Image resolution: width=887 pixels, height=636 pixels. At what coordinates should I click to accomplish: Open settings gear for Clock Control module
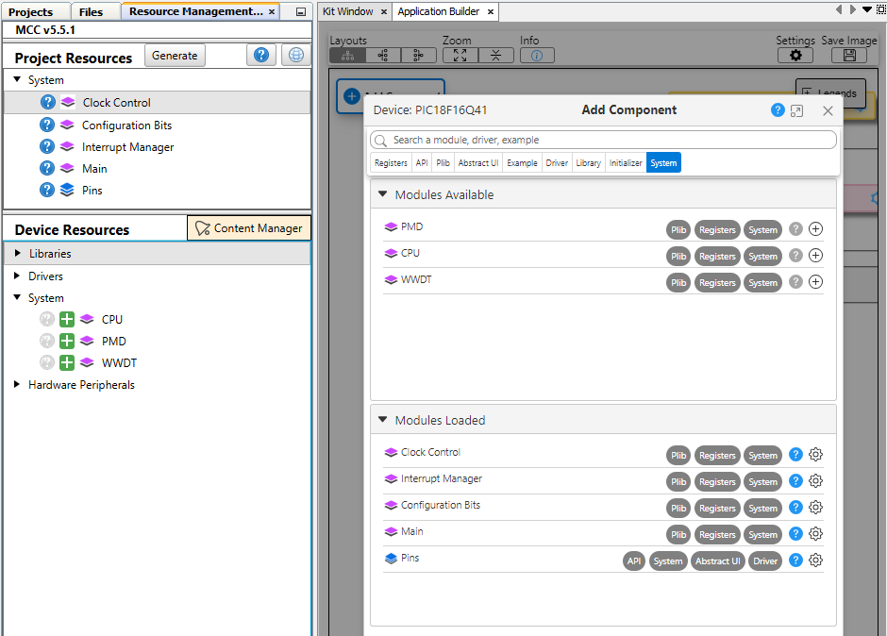tap(816, 455)
